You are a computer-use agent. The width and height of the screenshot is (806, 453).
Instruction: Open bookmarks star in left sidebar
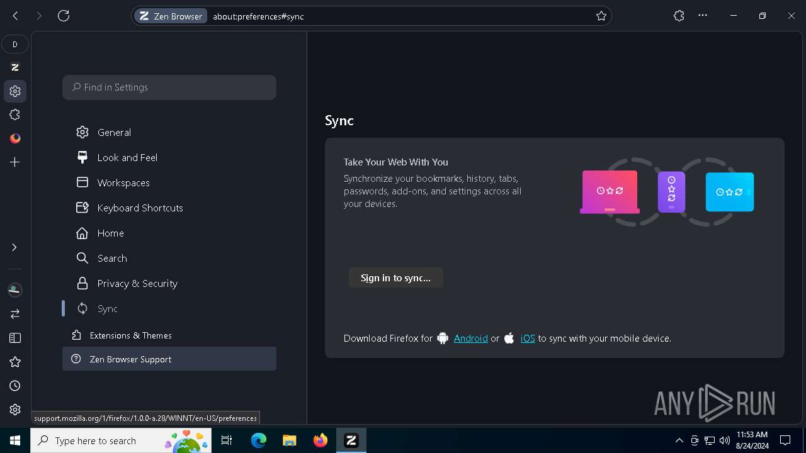tap(15, 362)
